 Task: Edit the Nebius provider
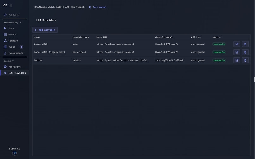237,60
